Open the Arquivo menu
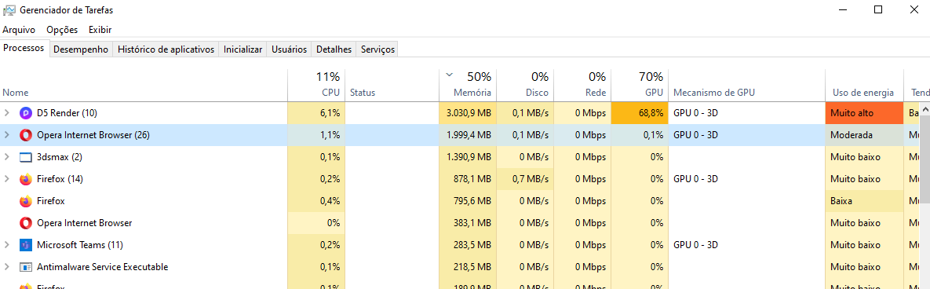930x289 pixels. coord(19,30)
